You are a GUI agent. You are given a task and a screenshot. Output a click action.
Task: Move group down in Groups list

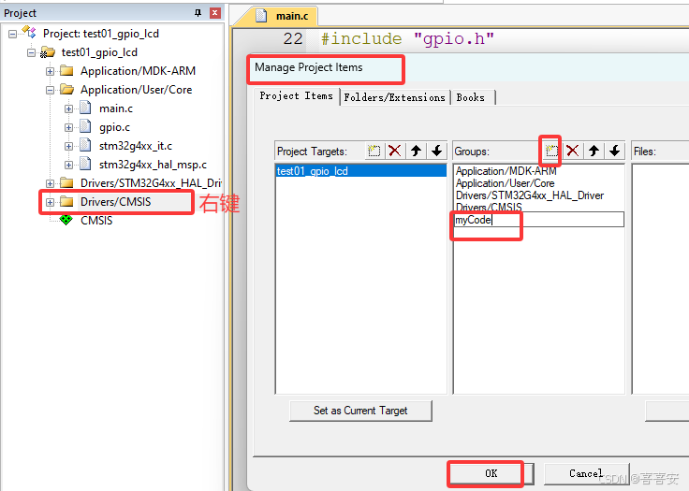(615, 152)
